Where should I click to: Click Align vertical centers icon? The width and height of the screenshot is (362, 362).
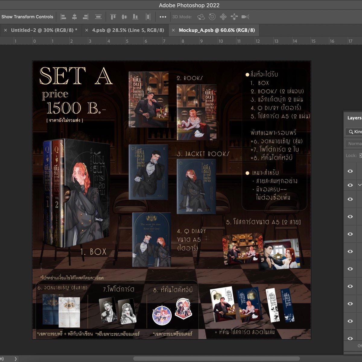coord(124,17)
